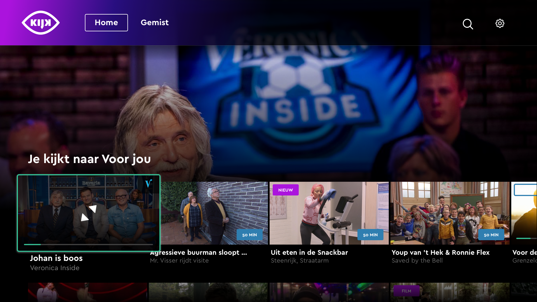537x302 pixels.
Task: Open settings gear icon
Action: point(500,23)
